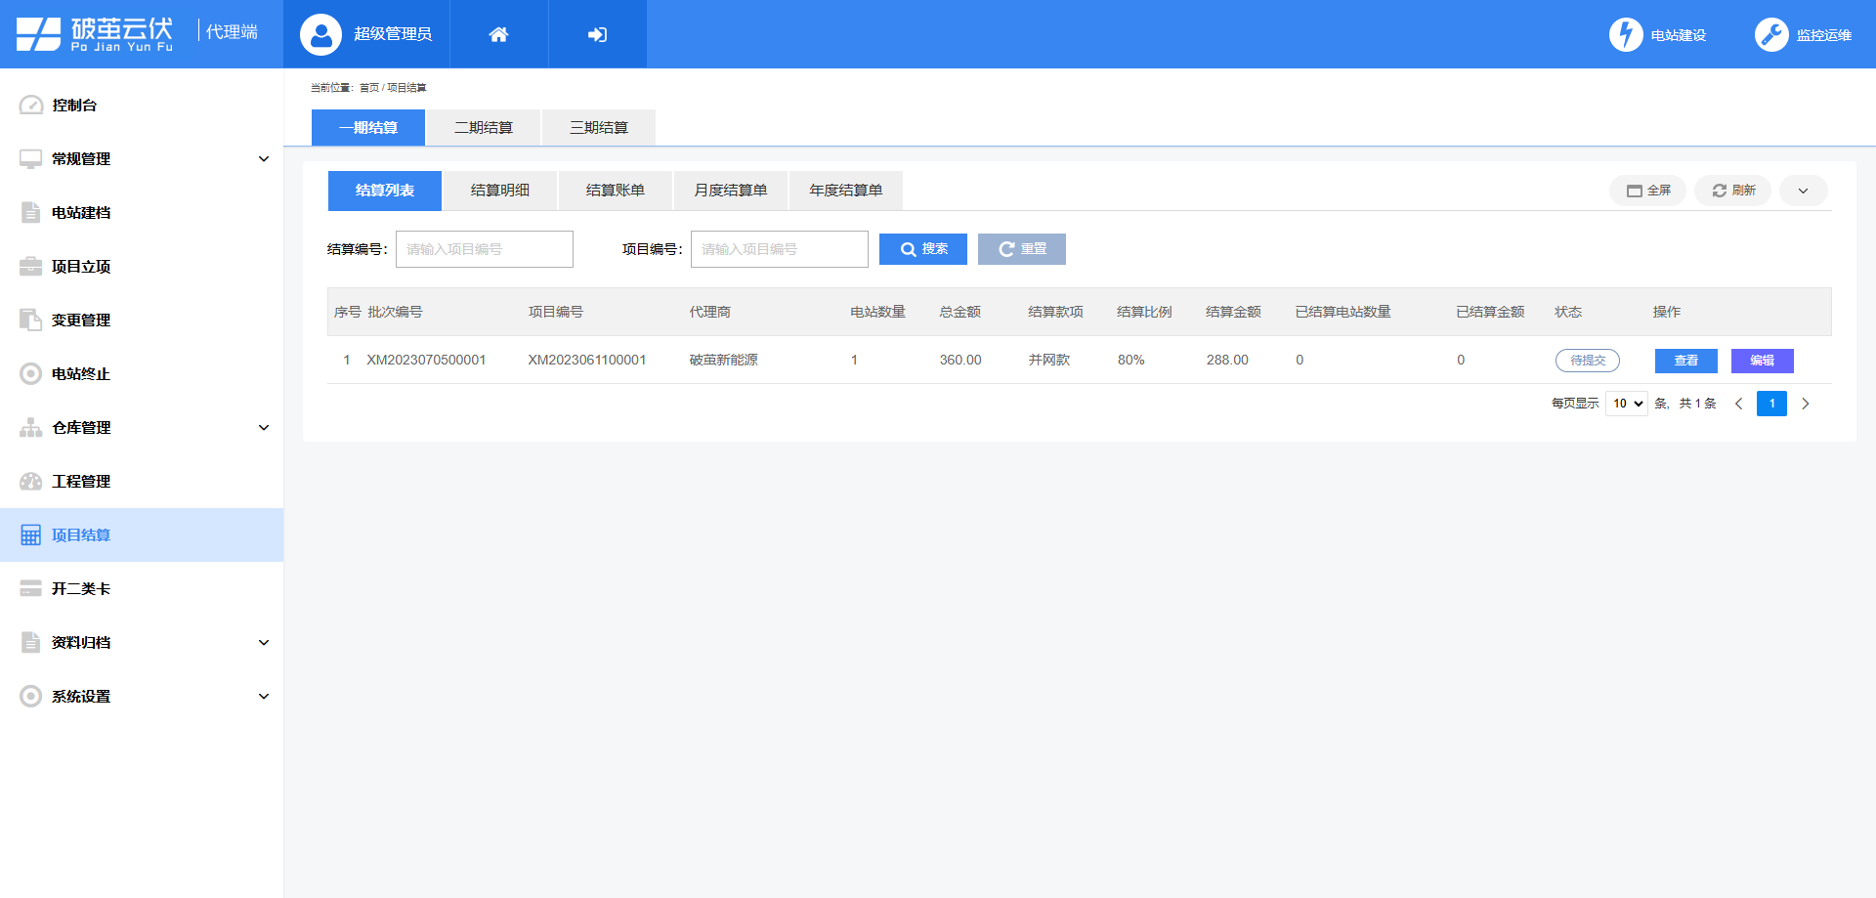Image resolution: width=1876 pixels, height=898 pixels.
Task: Switch to 二期结算 tab
Action: tap(484, 128)
